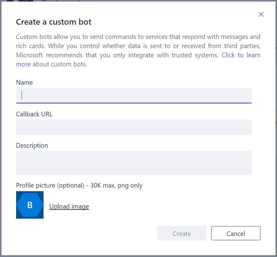Open the Upload image link

(69, 206)
